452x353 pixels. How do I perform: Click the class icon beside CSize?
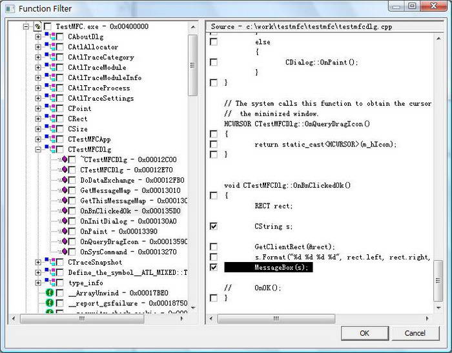click(x=50, y=129)
